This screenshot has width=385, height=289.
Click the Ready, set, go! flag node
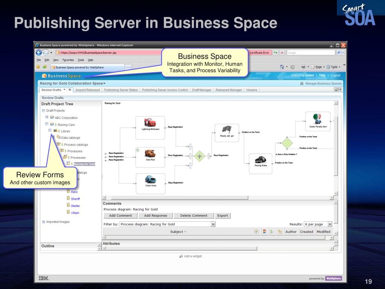pyautogui.click(x=227, y=133)
